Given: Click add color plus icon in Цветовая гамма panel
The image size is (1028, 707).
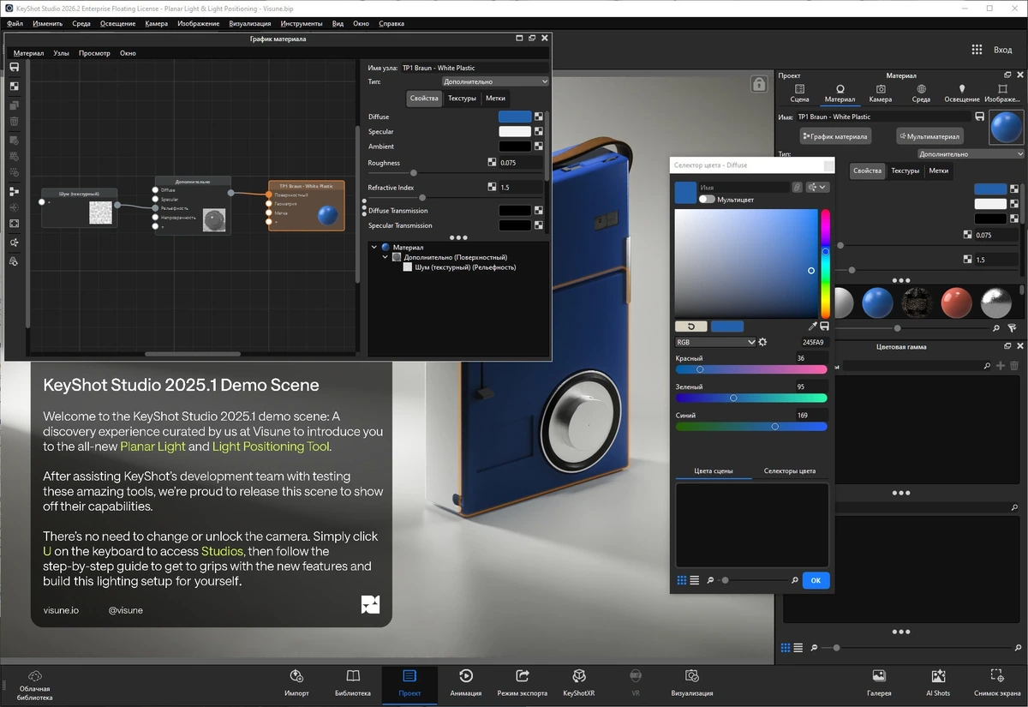Looking at the screenshot, I should (x=1000, y=366).
